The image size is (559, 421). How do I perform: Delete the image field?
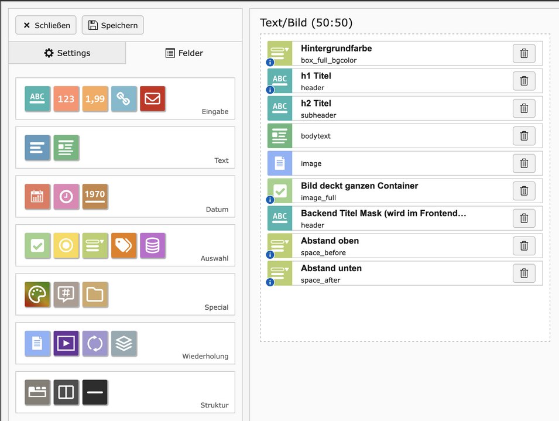524,163
